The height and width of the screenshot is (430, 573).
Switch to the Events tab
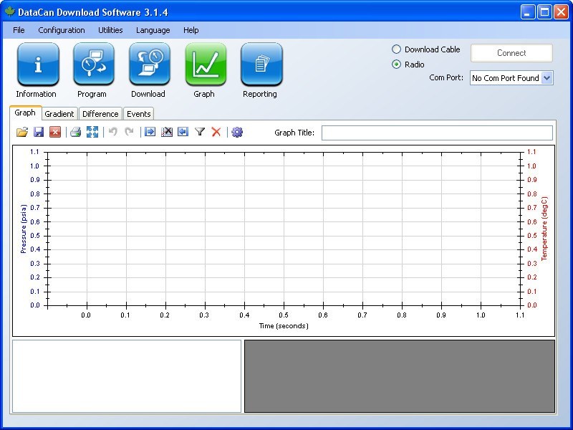138,114
